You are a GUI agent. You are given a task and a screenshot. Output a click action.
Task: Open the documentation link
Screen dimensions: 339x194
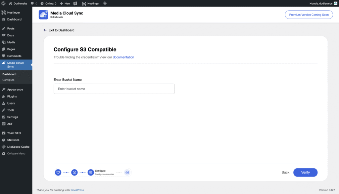click(123, 57)
